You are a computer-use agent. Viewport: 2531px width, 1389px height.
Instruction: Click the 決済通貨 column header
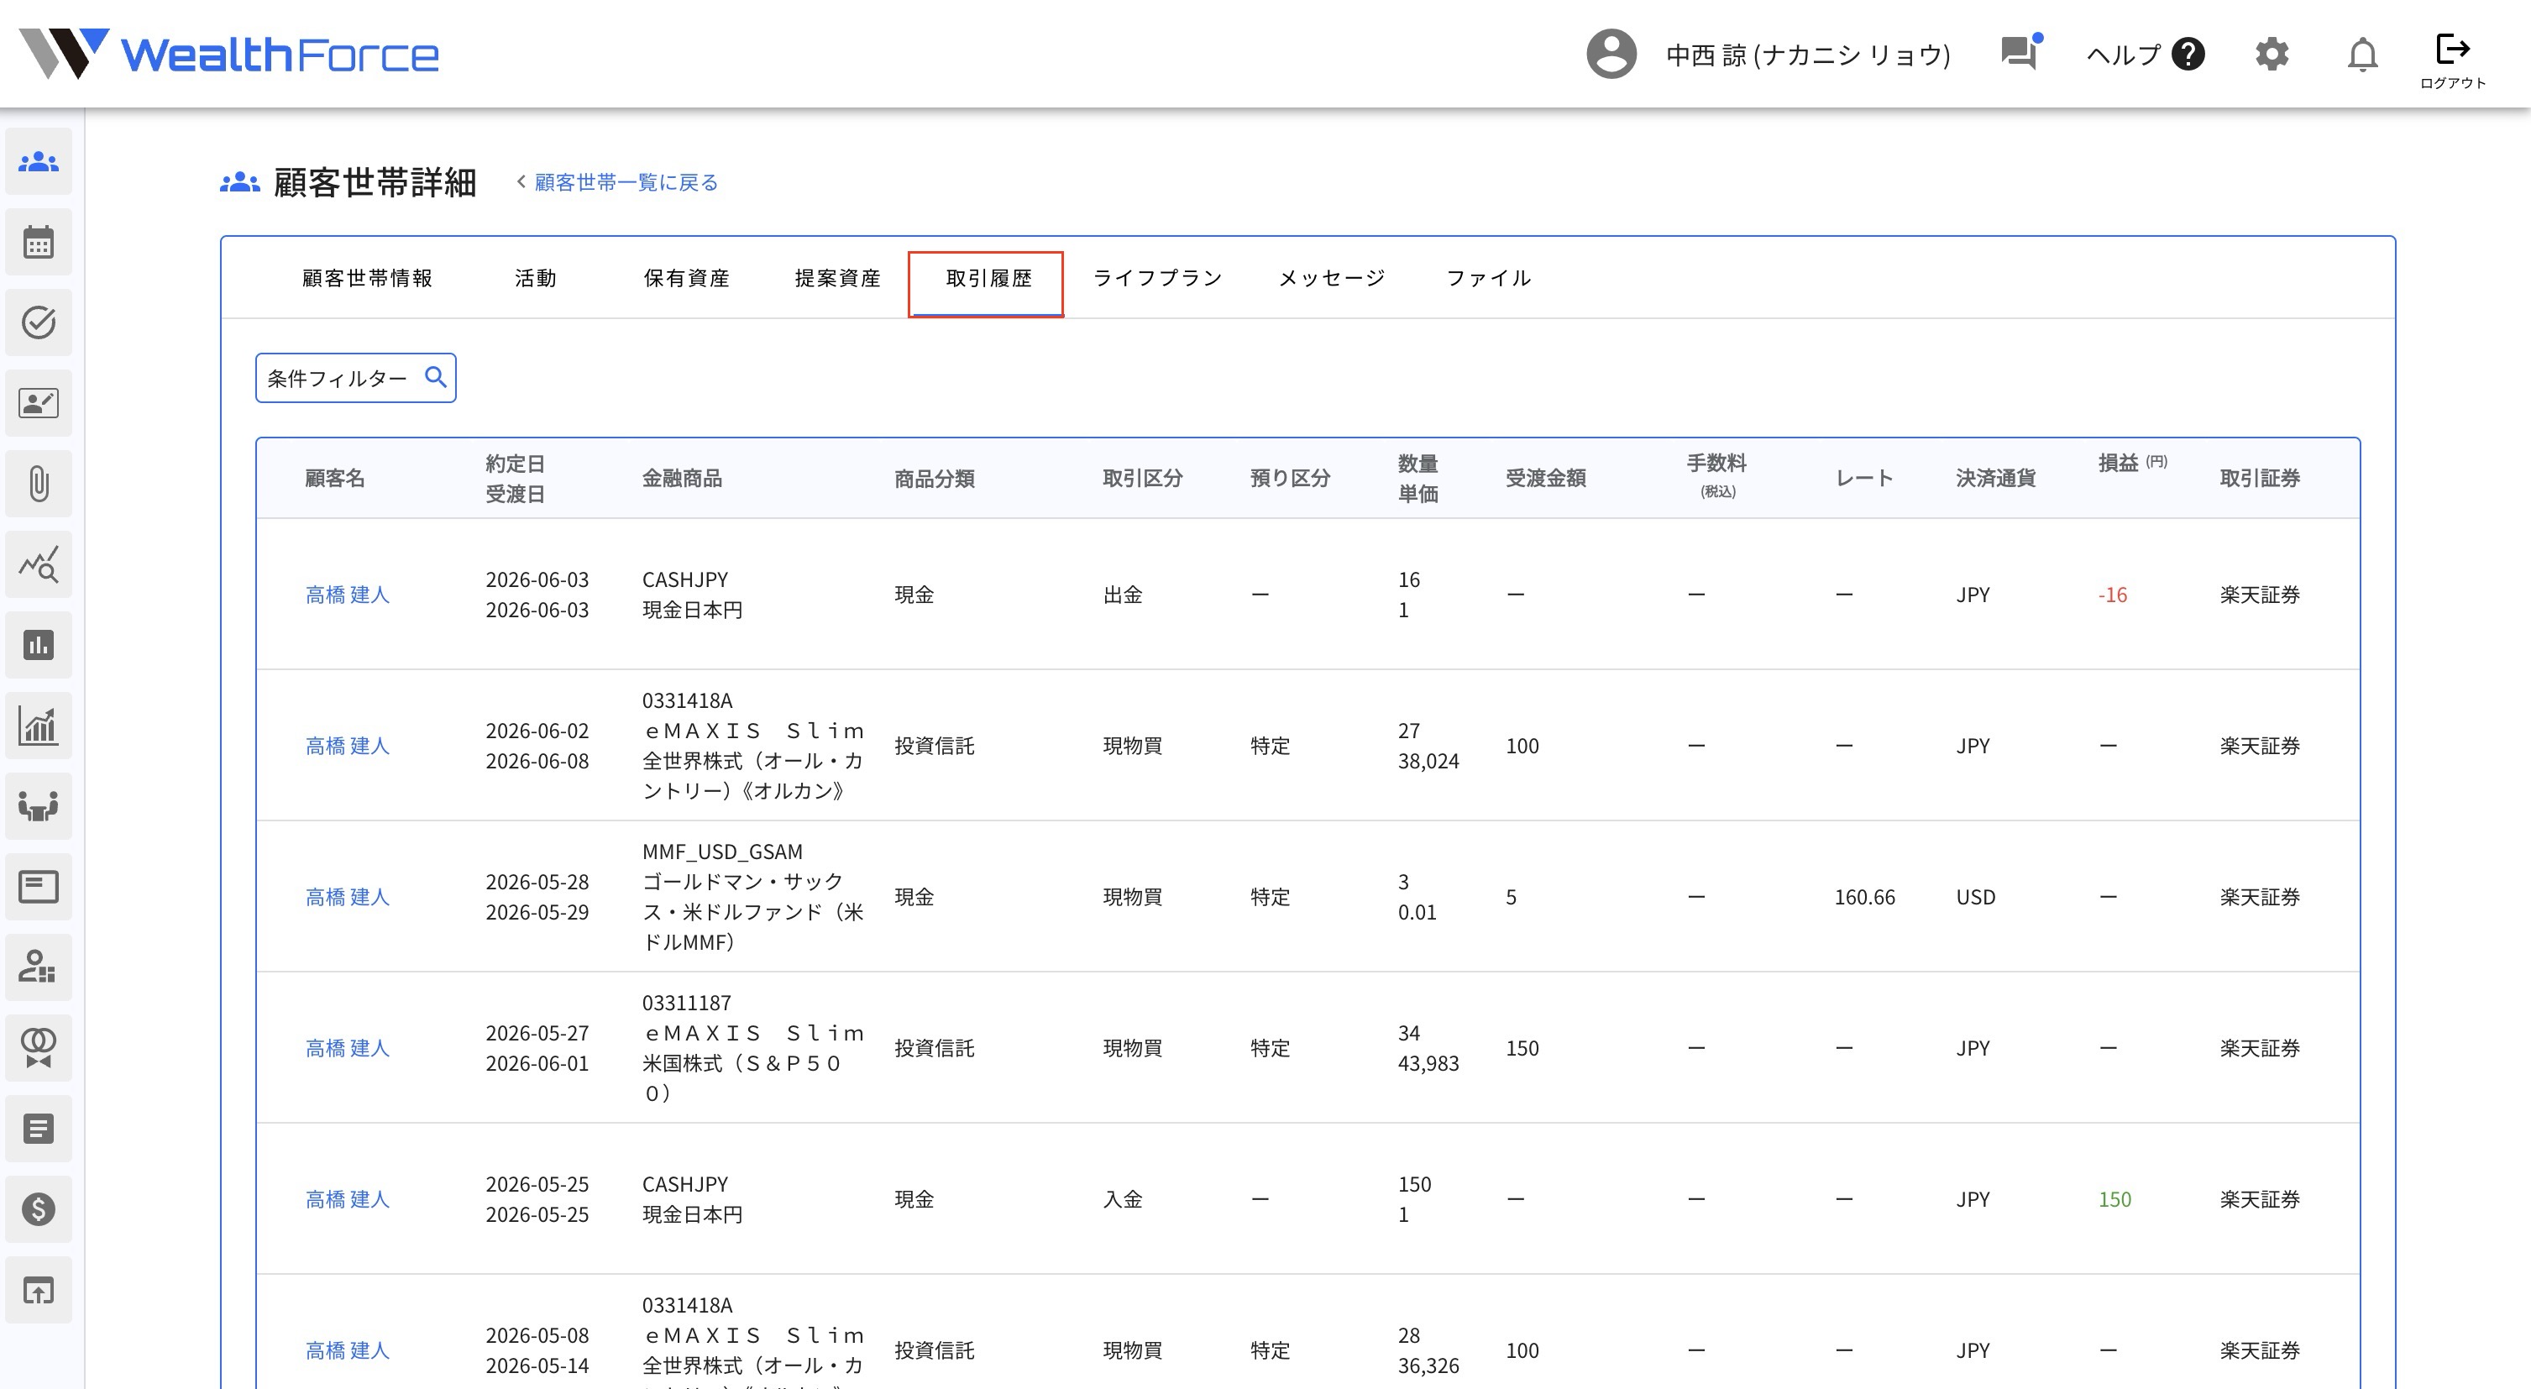click(x=1995, y=479)
